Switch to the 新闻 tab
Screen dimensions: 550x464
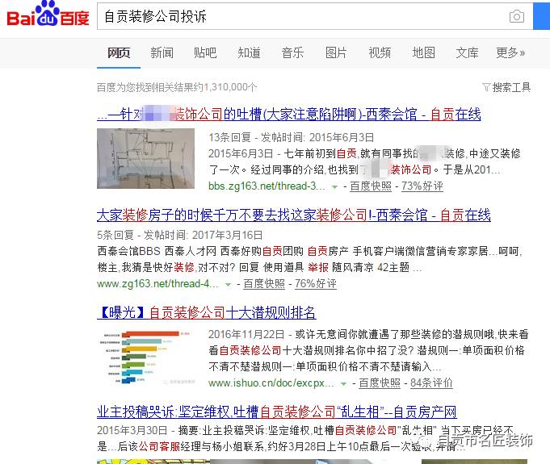162,53
